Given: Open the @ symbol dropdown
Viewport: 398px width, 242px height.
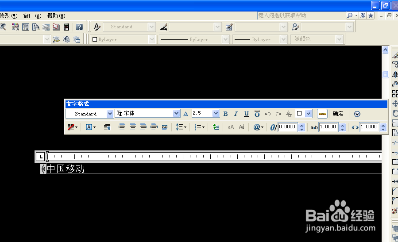Looking at the screenshot, I should 259,127.
